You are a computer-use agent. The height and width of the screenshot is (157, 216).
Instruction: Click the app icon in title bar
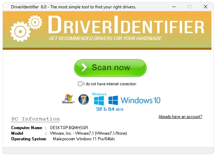[x=7, y=7]
